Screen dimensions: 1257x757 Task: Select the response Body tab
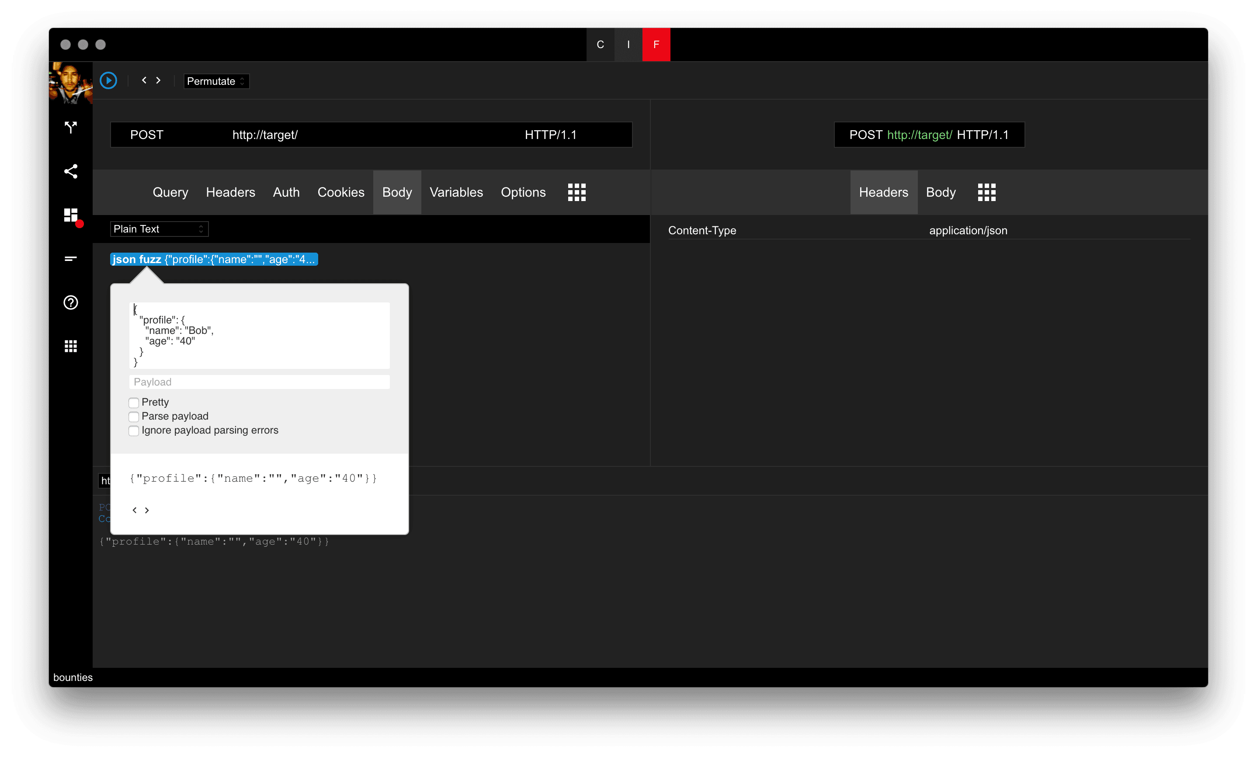pyautogui.click(x=941, y=192)
